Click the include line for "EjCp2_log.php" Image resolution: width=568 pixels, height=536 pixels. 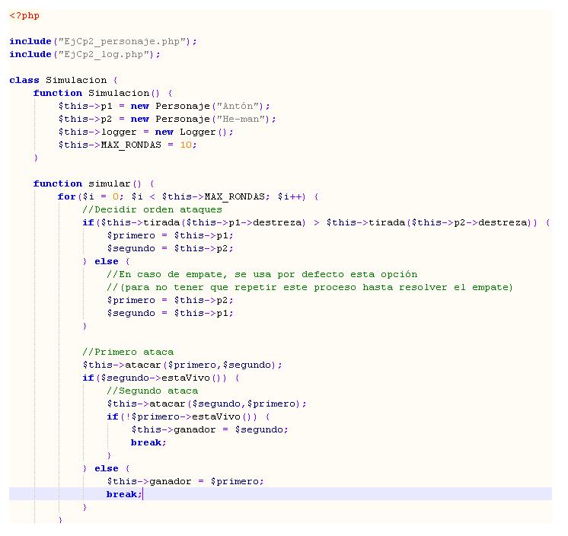85,54
